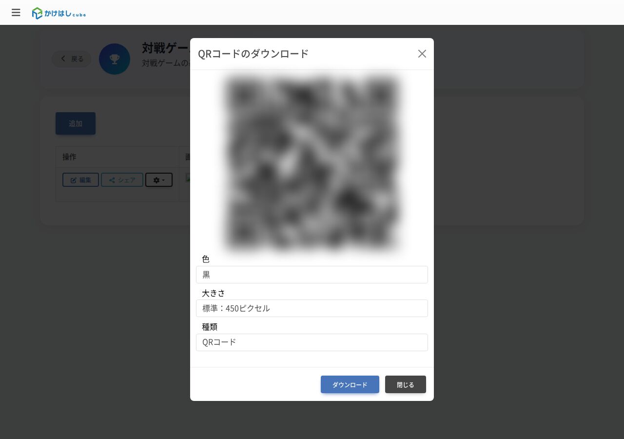Open the 大きさ size dropdown showing 450ピクセル
624x439 pixels.
pyautogui.click(x=312, y=308)
